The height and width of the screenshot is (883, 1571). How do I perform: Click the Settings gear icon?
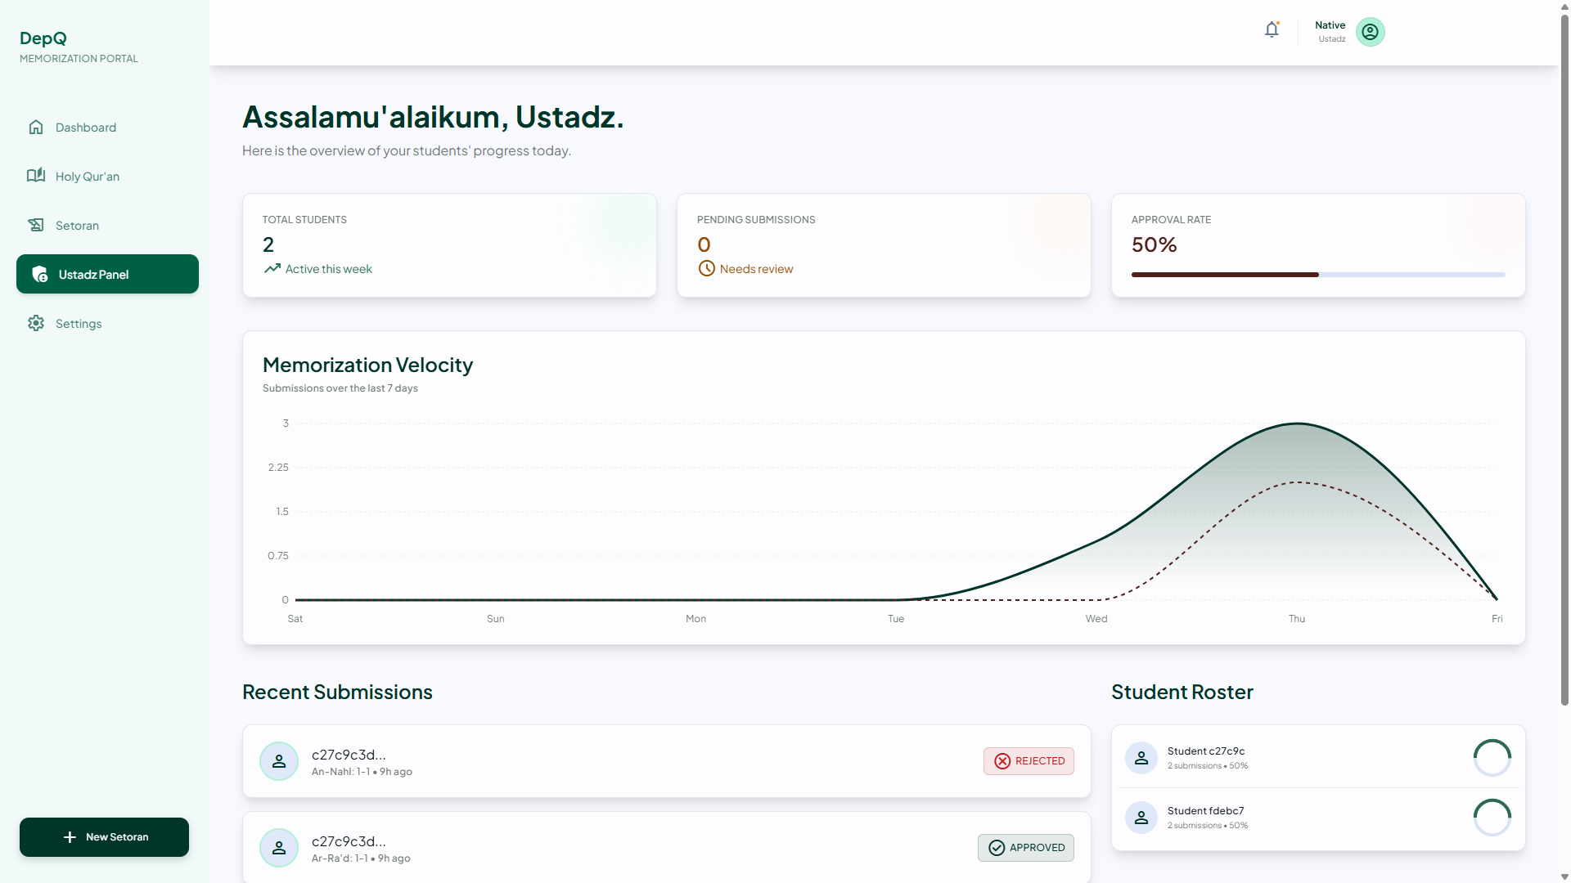[x=36, y=323]
